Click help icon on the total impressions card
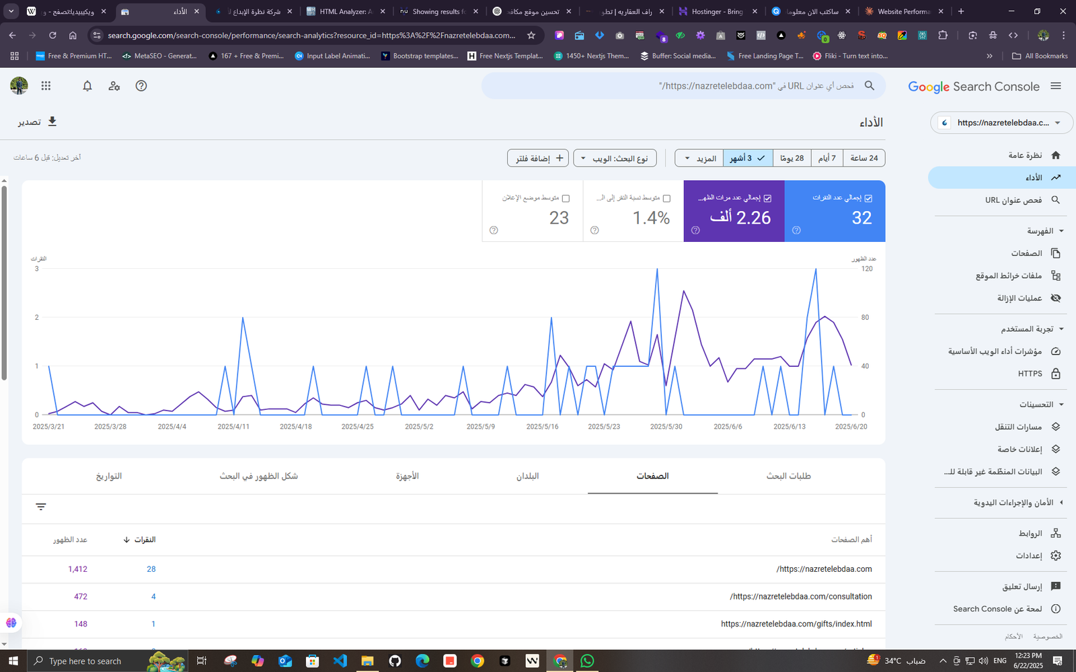 pos(695,230)
